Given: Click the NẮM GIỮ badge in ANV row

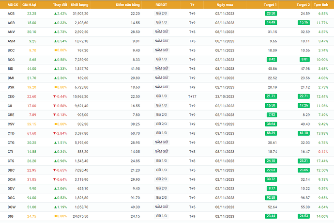Looking at the screenshot, I should tap(161, 32).
